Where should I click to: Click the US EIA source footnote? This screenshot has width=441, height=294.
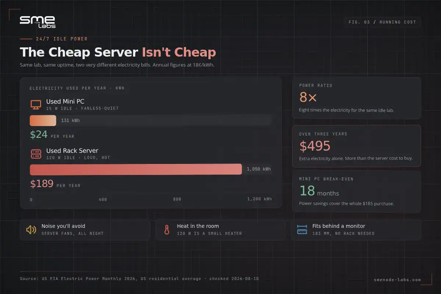(139, 279)
